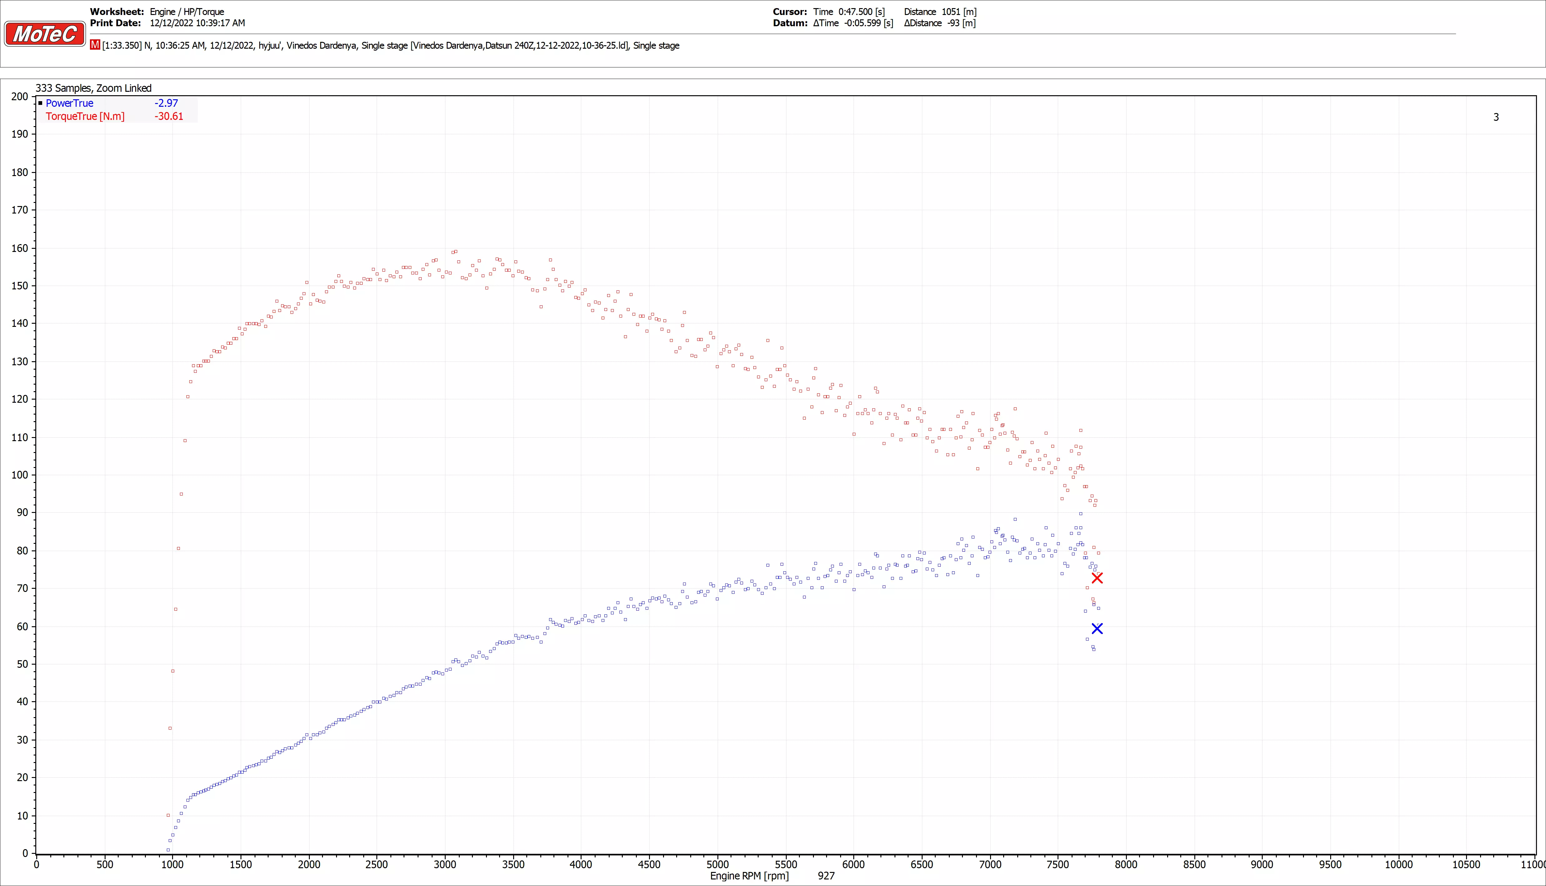
Task: Click the red X cursor marker on torque
Action: point(1097,578)
